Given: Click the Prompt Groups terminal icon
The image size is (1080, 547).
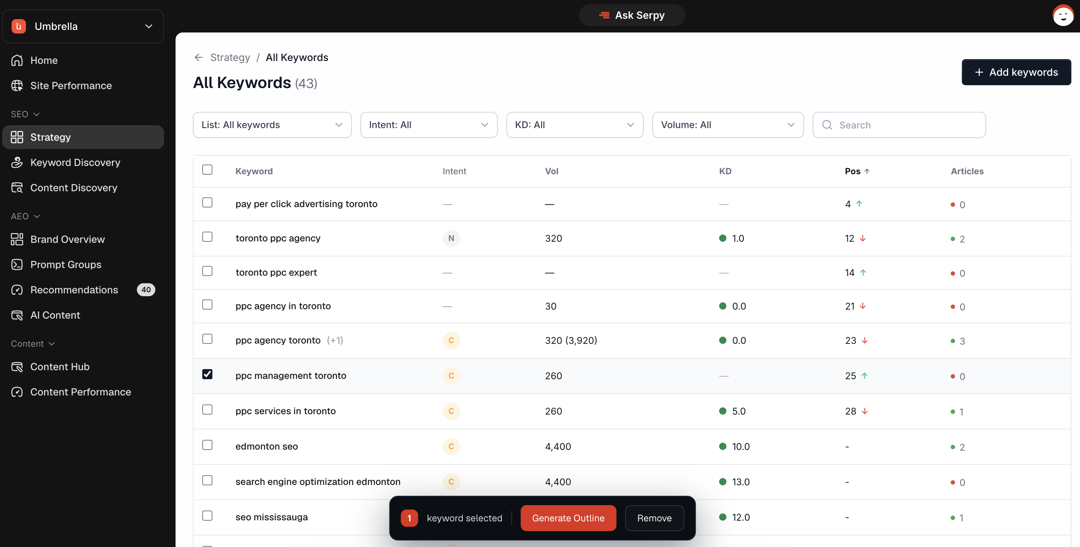Looking at the screenshot, I should 17,264.
